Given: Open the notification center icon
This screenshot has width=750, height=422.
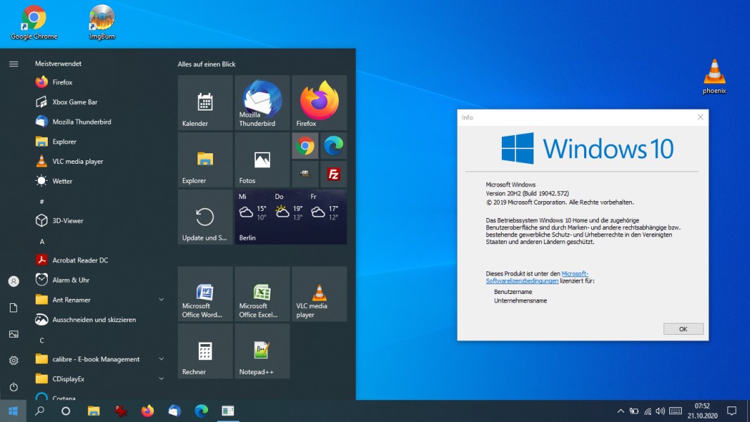Looking at the screenshot, I should coord(732,411).
